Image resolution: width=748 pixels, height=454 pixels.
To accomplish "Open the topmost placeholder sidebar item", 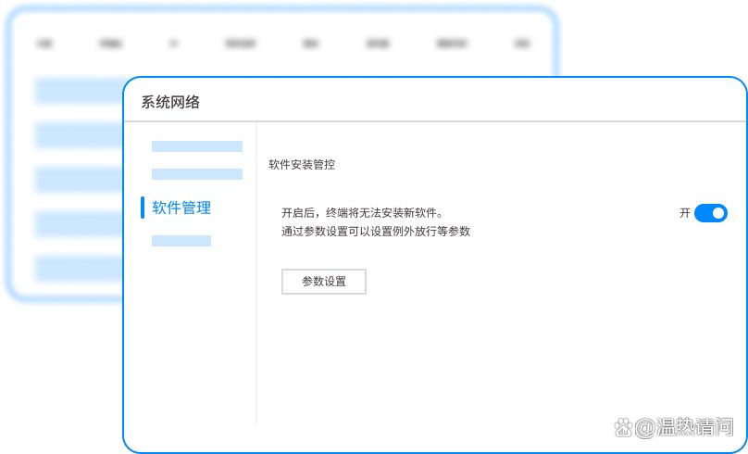I will (196, 146).
